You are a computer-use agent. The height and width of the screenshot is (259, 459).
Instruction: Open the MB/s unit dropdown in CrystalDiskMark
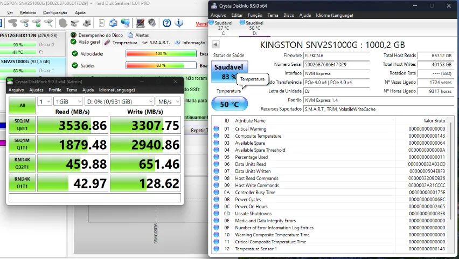[168, 101]
